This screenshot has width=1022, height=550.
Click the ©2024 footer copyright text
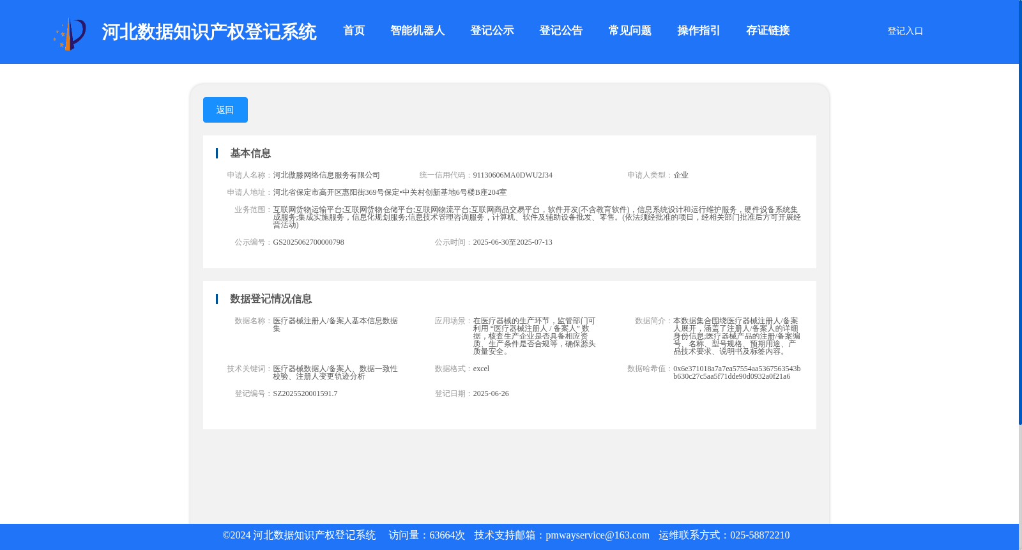[299, 535]
